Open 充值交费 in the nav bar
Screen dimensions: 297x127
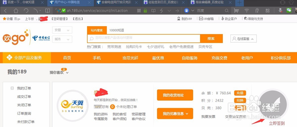[x=219, y=58]
